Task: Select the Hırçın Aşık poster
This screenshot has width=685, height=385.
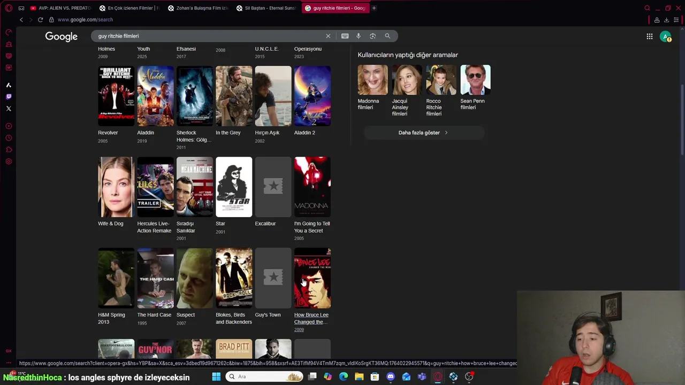Action: tap(273, 96)
